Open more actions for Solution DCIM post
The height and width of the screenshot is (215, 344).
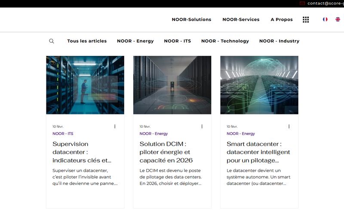(x=202, y=126)
